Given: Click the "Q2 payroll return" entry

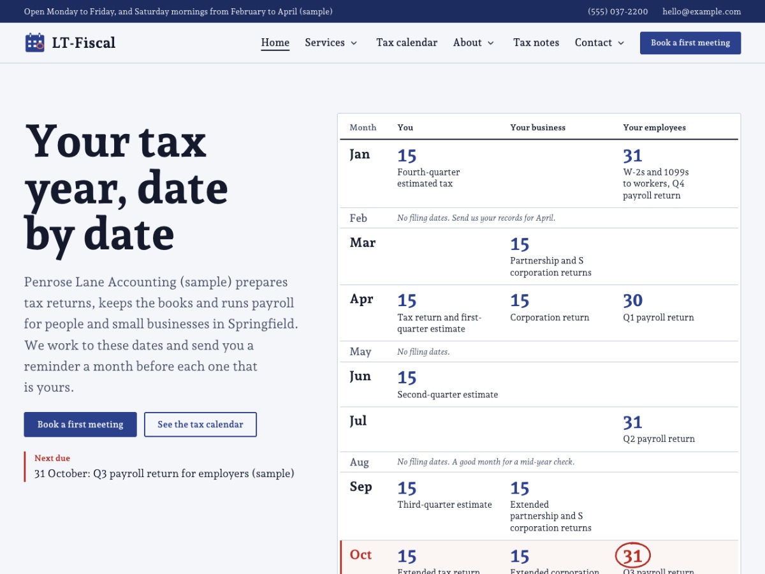Looking at the screenshot, I should (x=659, y=439).
